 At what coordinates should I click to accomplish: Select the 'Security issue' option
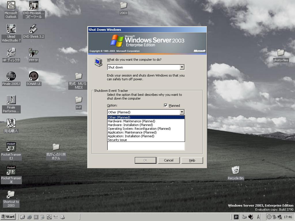[146, 140]
